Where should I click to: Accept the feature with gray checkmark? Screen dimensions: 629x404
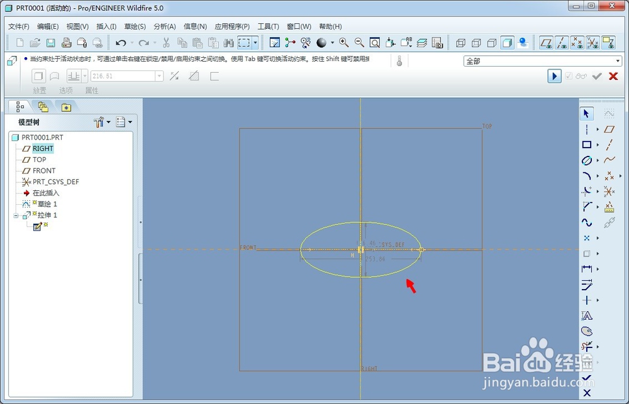(597, 76)
